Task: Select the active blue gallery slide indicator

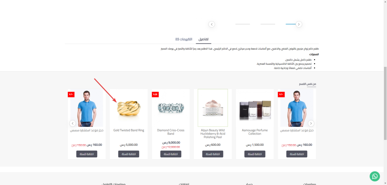Action: [291, 24]
